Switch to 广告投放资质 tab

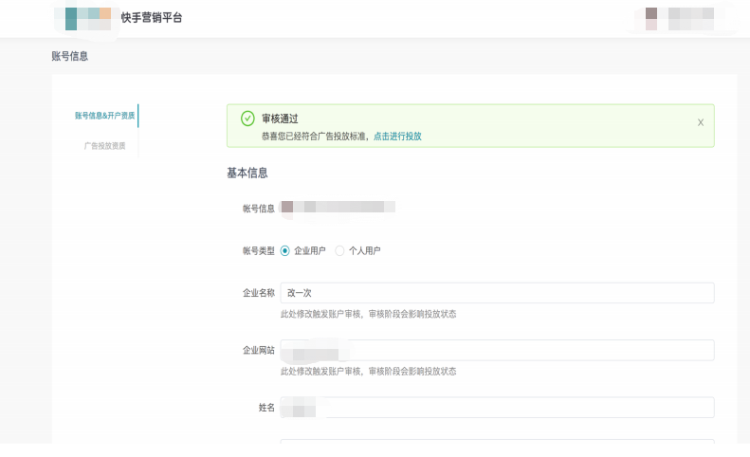(x=104, y=146)
